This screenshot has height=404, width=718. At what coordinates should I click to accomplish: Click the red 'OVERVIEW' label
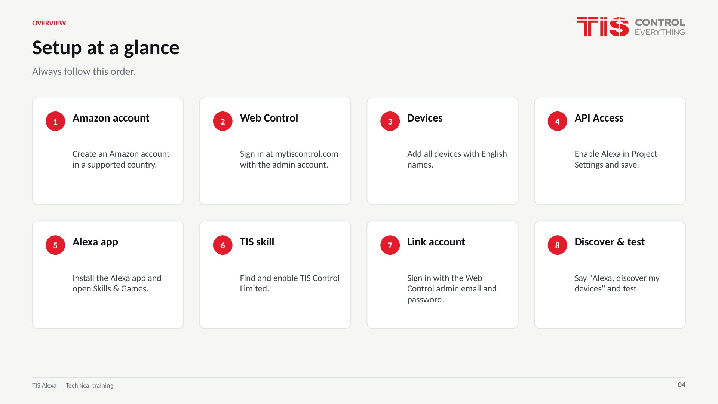click(49, 23)
